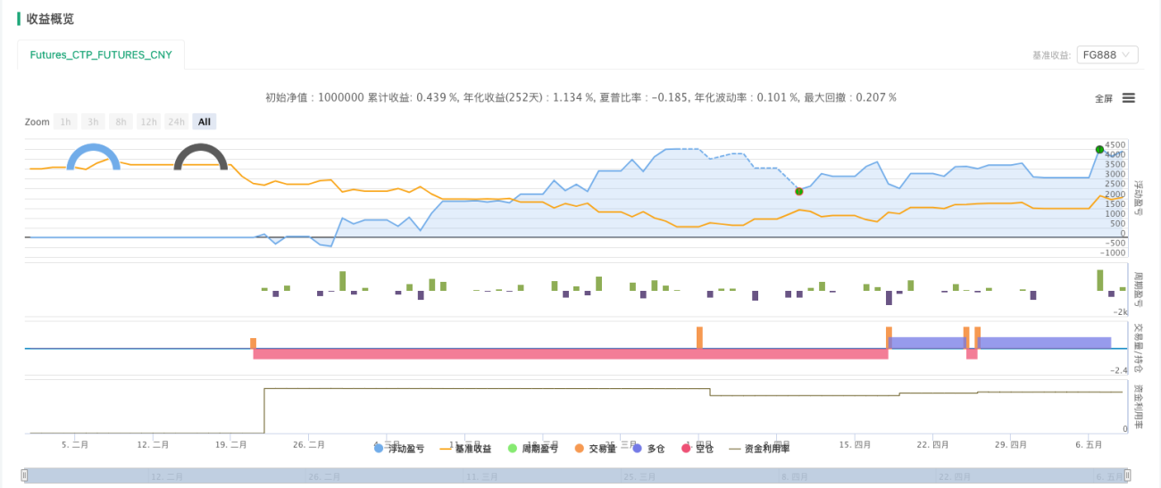Hide the 多仓 legend series
The height and width of the screenshot is (488, 1161).
(649, 448)
